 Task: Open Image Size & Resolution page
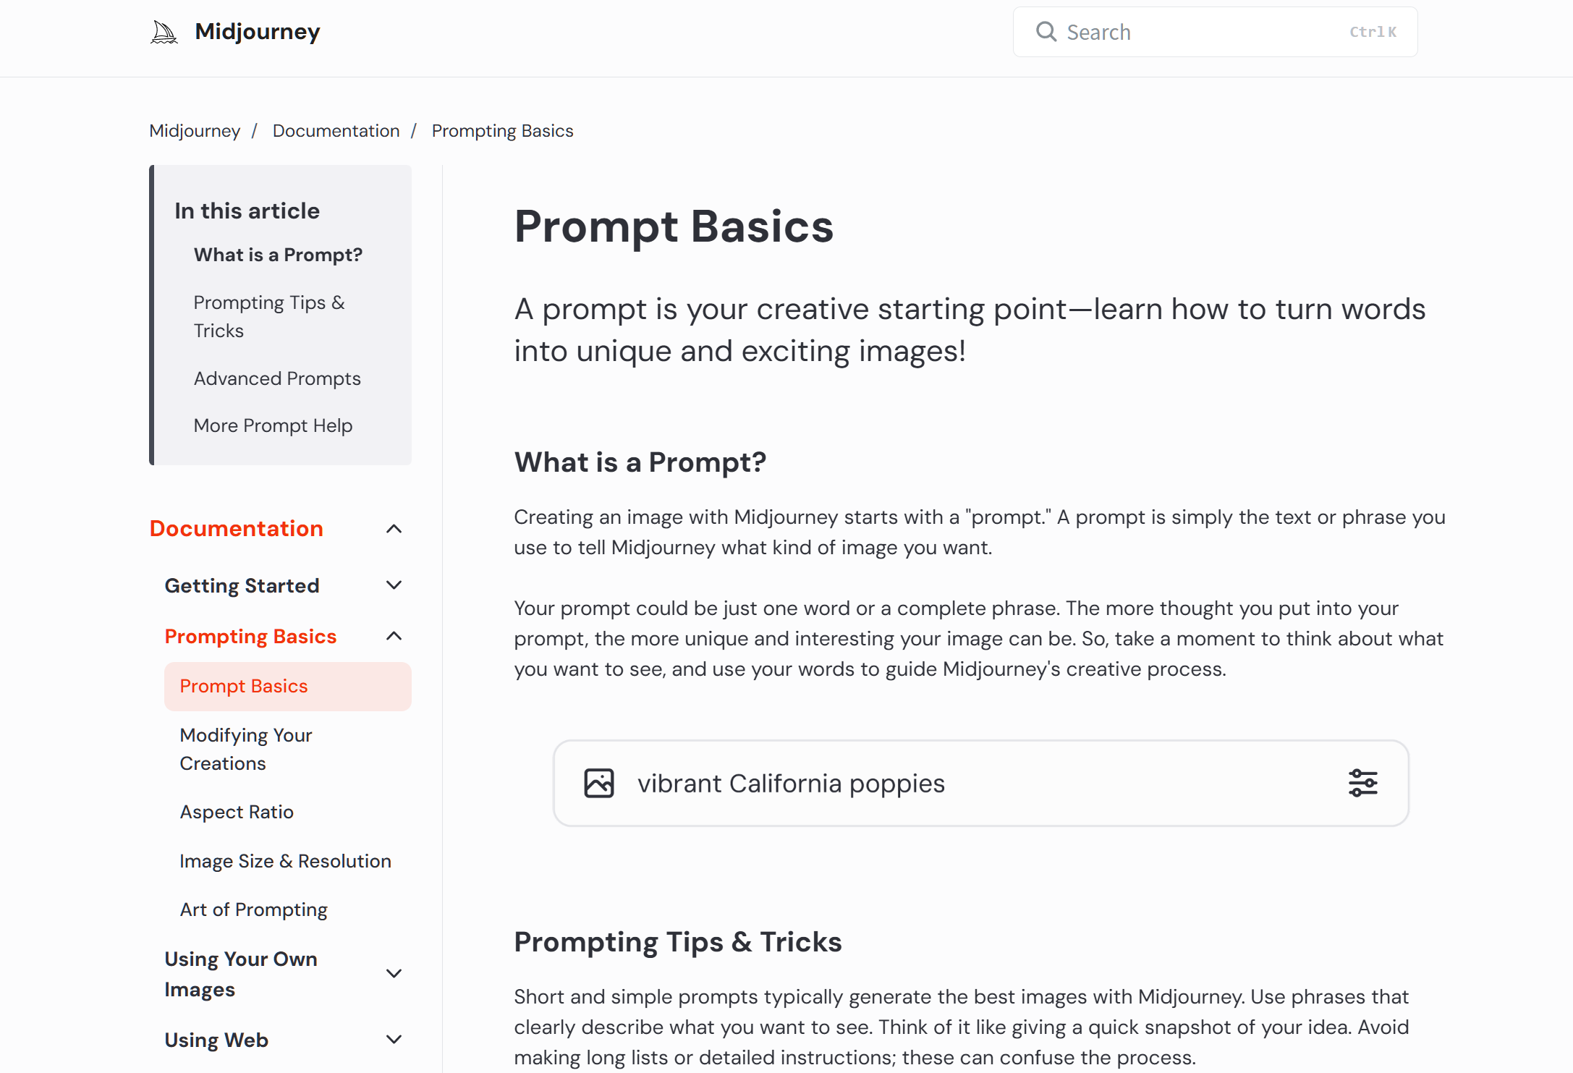[x=285, y=861]
